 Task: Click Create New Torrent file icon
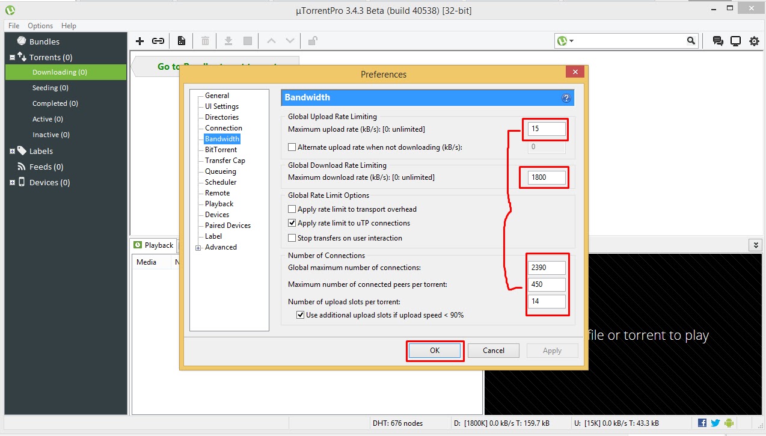181,41
